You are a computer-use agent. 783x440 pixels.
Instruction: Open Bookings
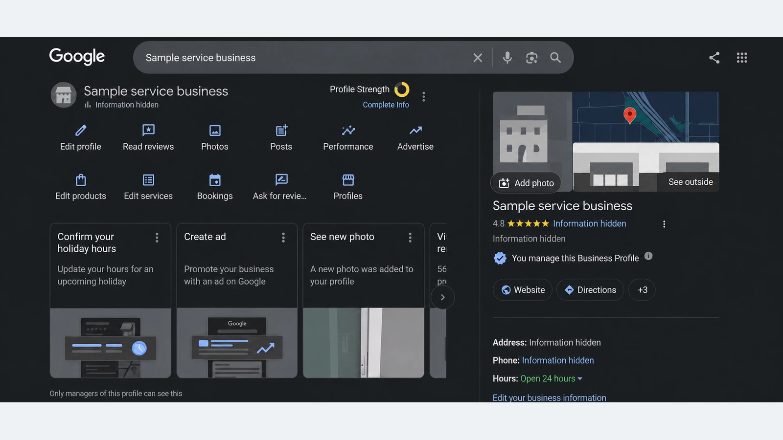tap(215, 187)
